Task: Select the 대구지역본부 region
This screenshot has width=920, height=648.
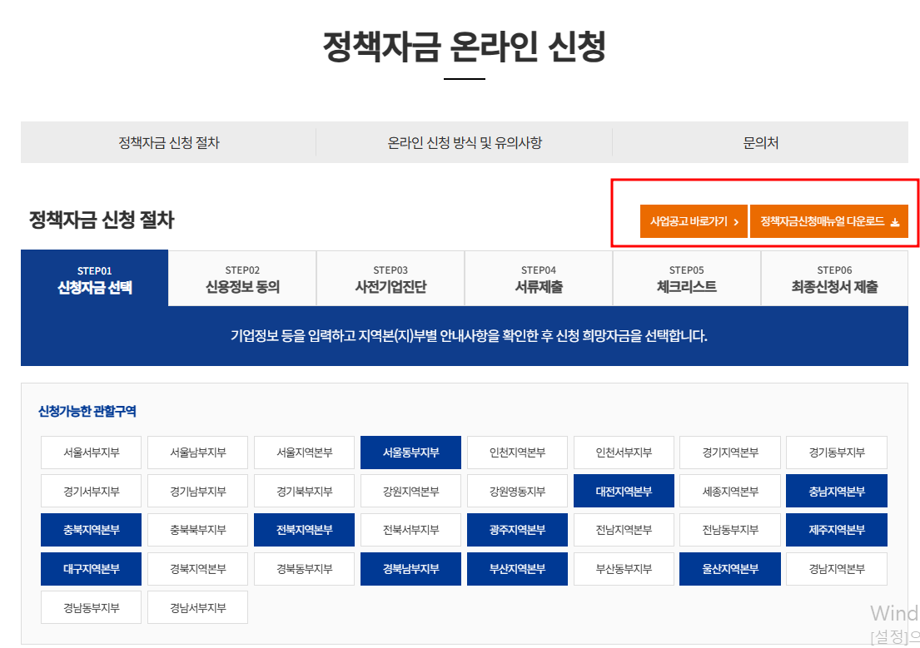Action: [x=91, y=569]
